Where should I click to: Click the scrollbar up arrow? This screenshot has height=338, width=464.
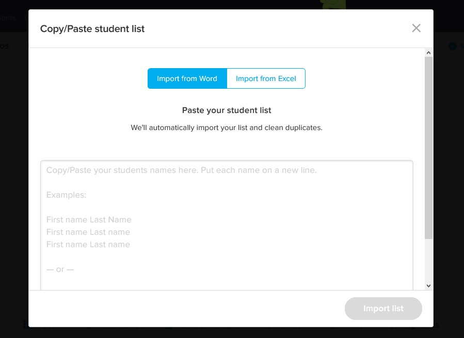(x=428, y=53)
